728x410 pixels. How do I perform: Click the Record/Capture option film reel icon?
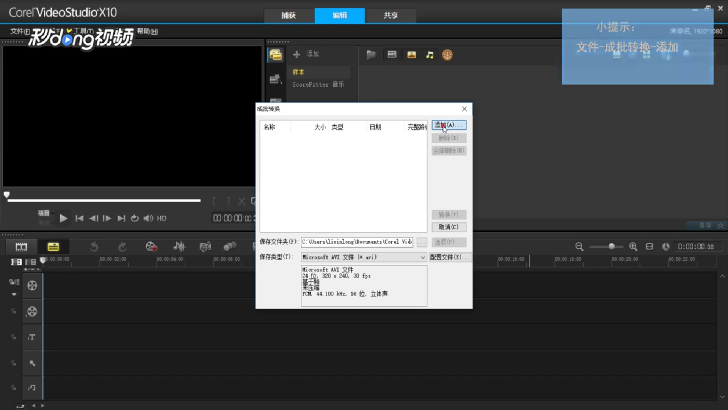151,247
